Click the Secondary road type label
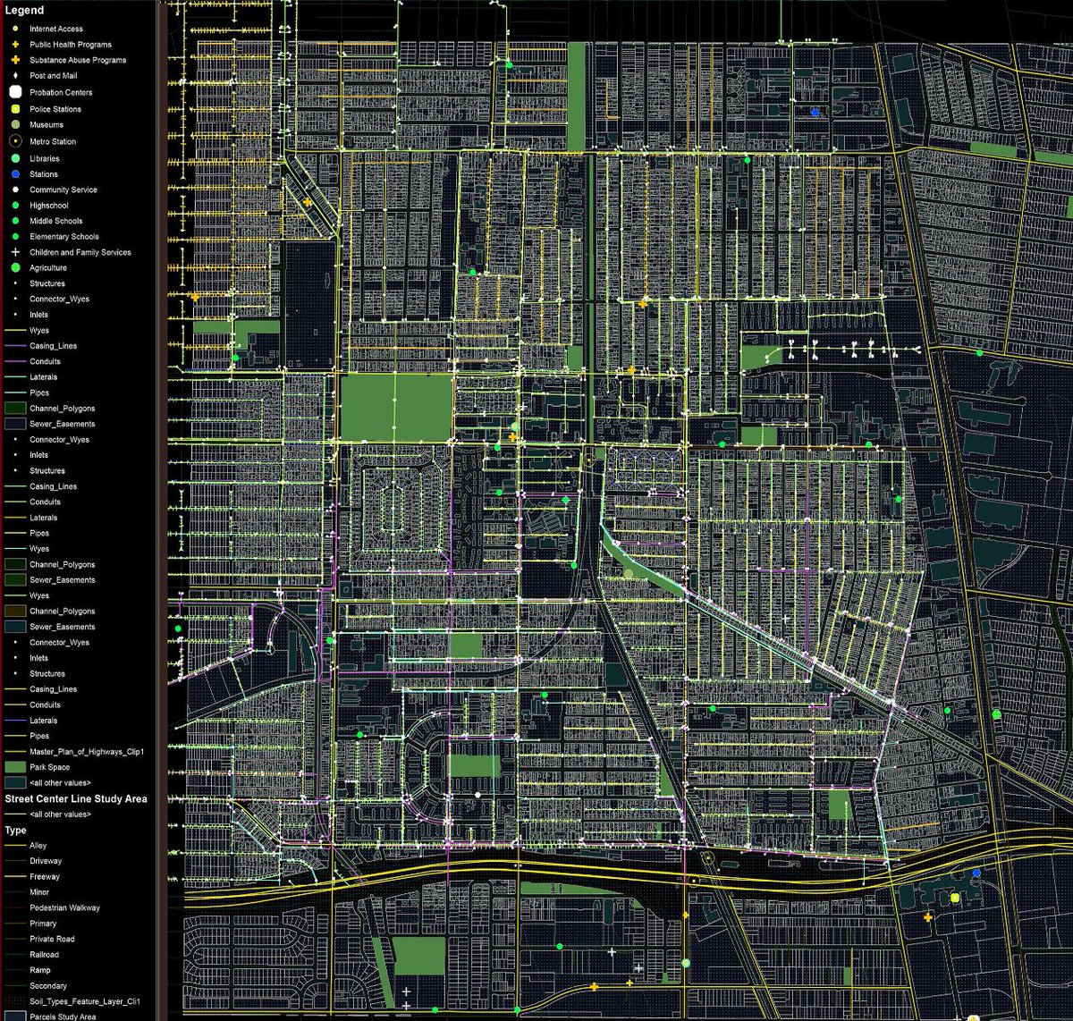 click(48, 986)
